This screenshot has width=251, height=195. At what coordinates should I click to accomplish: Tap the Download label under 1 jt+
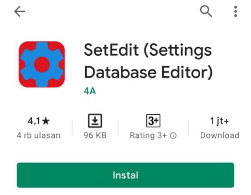(x=220, y=135)
